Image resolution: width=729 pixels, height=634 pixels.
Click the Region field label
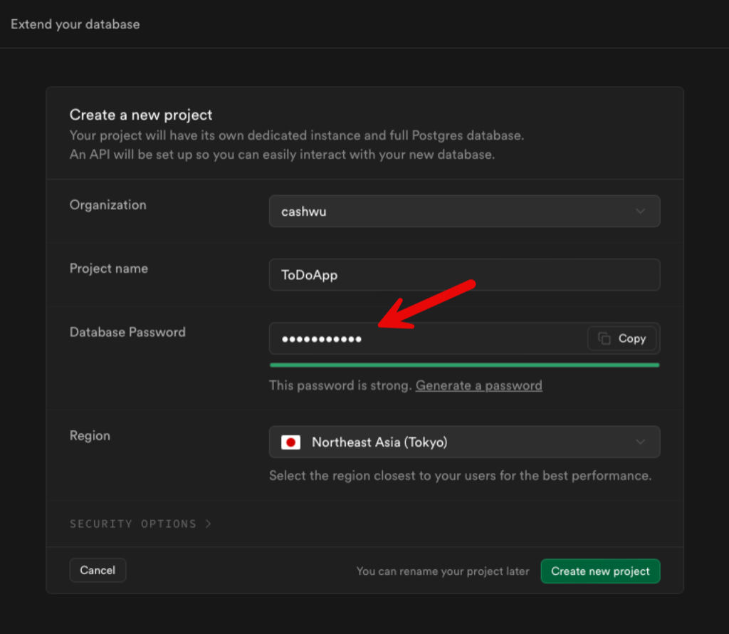point(90,435)
